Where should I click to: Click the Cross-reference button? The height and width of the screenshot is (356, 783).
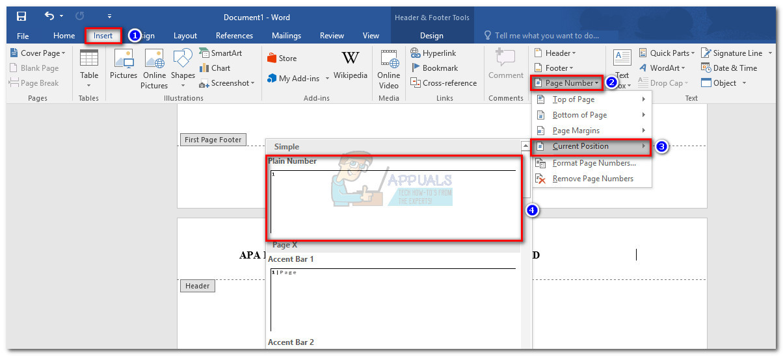pyautogui.click(x=444, y=83)
